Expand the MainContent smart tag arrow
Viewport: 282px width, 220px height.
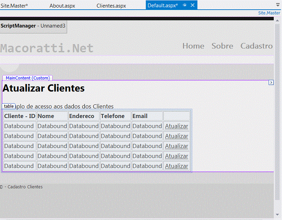(x=271, y=82)
